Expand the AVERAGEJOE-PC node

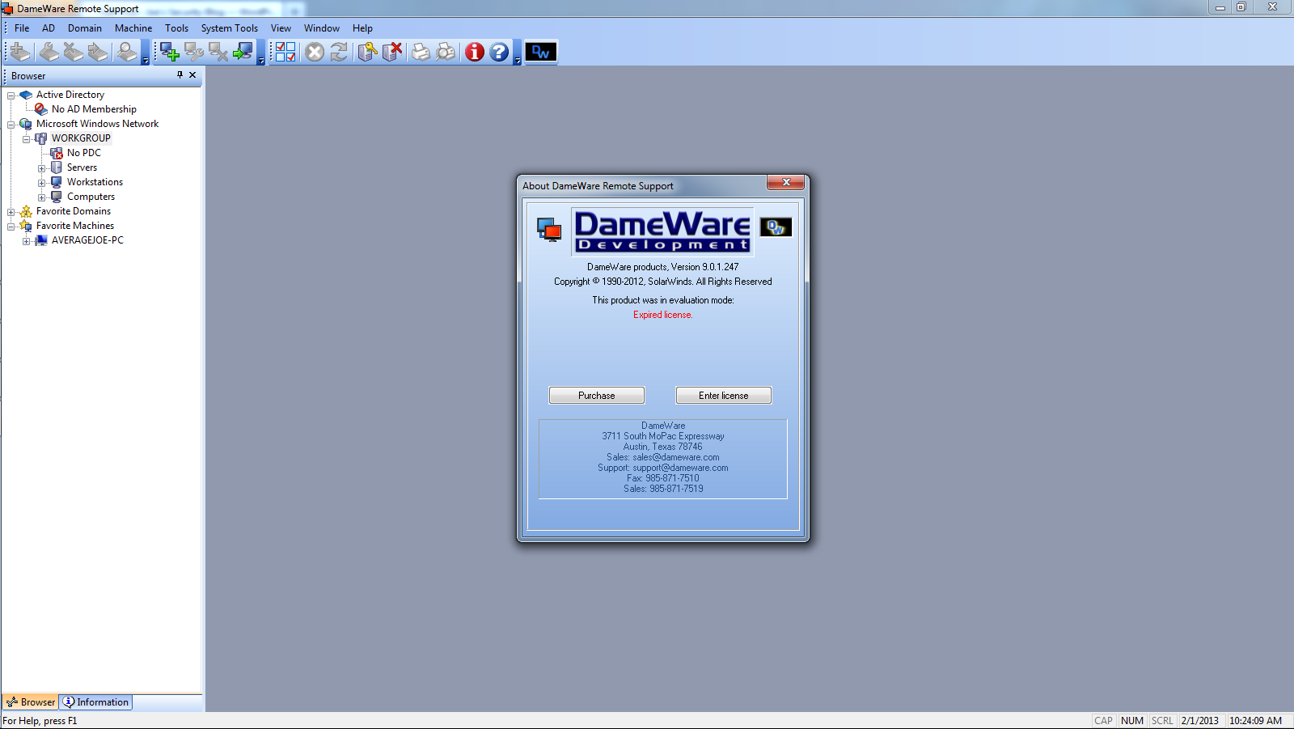click(x=27, y=241)
